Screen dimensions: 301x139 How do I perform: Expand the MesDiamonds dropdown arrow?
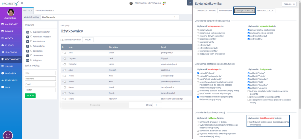click(x=177, y=17)
